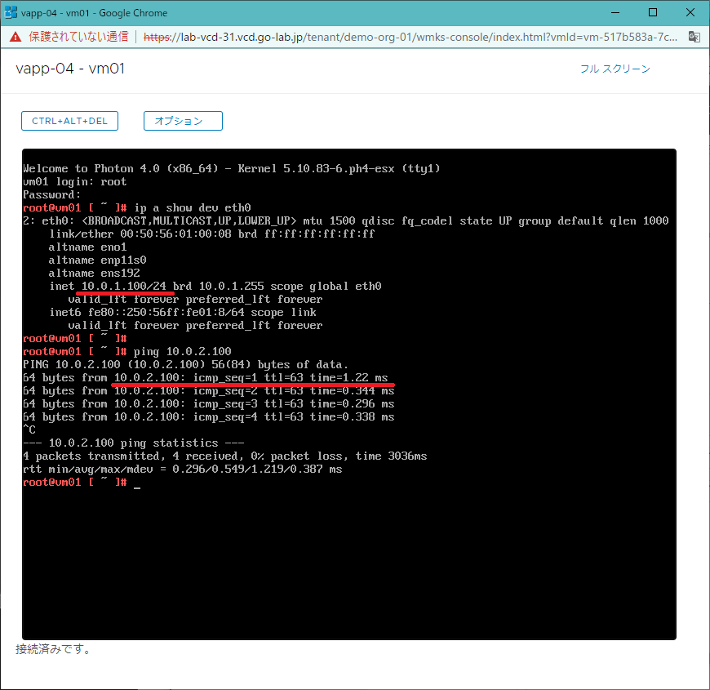Close the vapp-04 console window
Viewport: 710px width, 690px height.
[690, 12]
